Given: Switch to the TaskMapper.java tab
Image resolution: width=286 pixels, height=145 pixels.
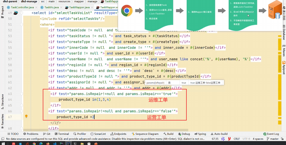Looking at the screenshot, I should (x=79, y=7).
